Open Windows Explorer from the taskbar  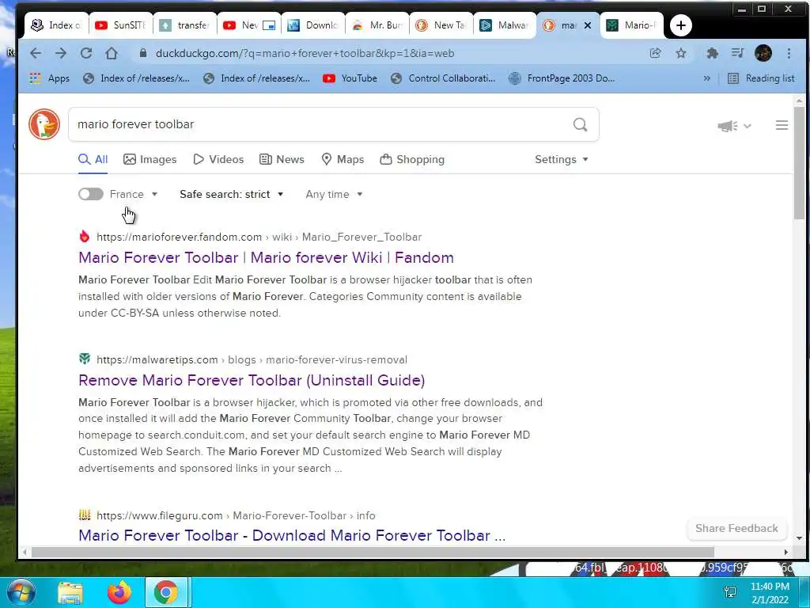tap(70, 593)
